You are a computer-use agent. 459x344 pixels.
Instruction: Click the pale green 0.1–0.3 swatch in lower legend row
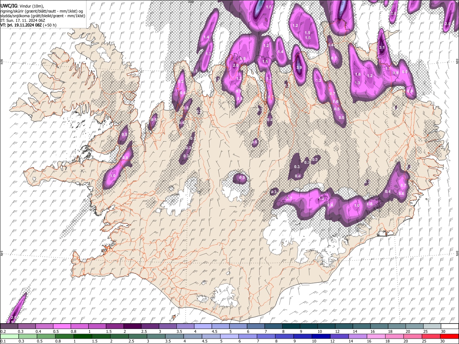point(9,336)
